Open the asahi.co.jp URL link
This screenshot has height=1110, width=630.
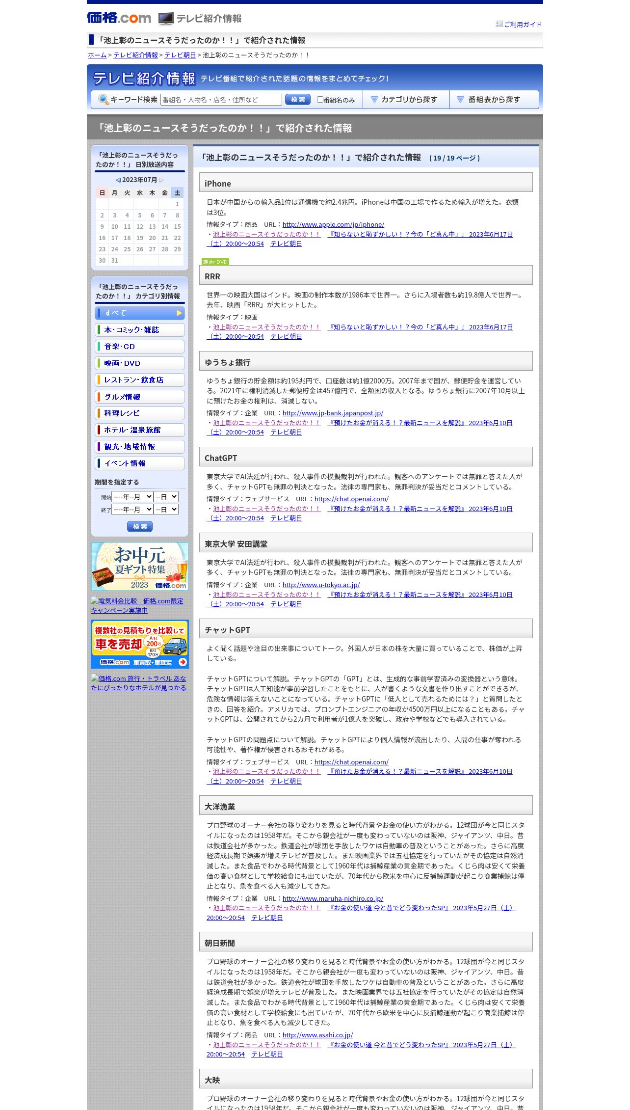pyautogui.click(x=317, y=1035)
